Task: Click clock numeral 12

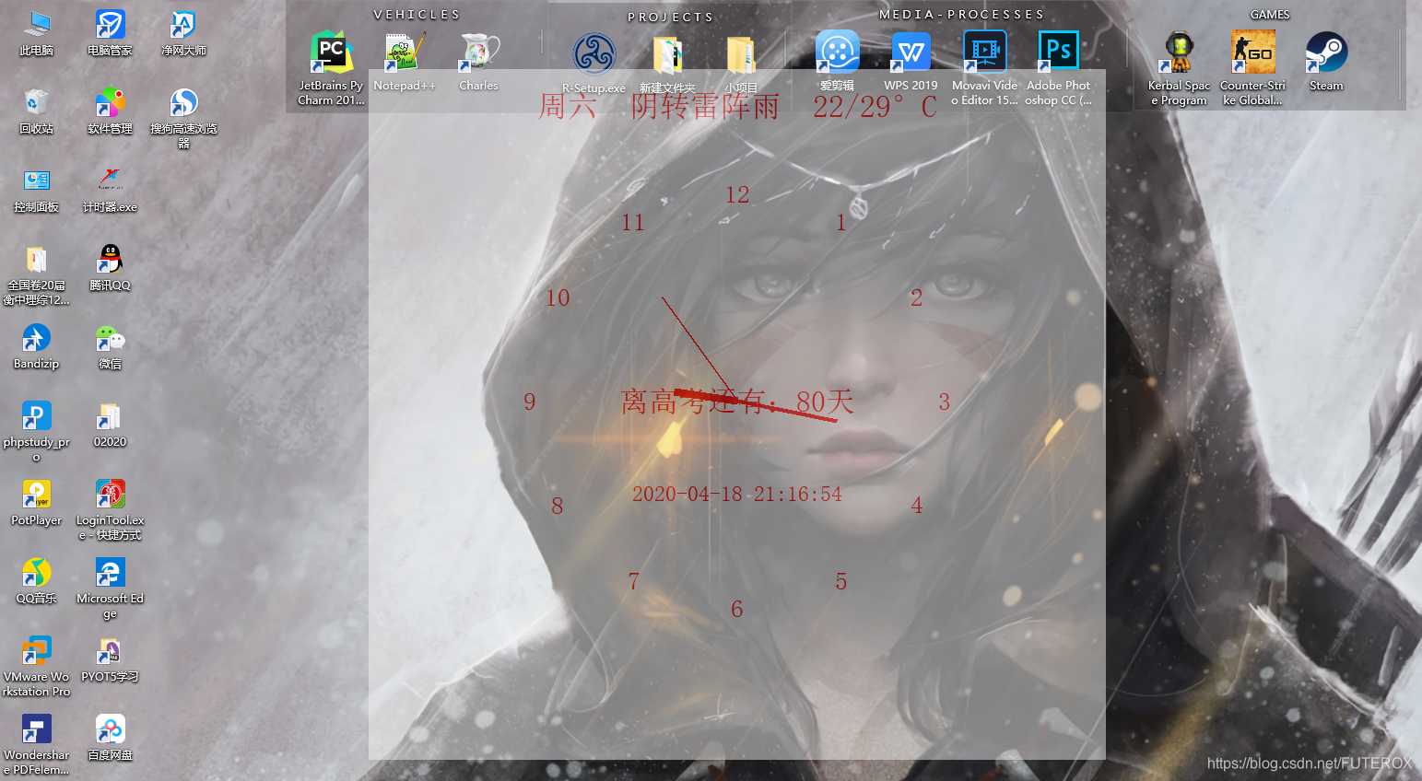Action: pyautogui.click(x=737, y=195)
